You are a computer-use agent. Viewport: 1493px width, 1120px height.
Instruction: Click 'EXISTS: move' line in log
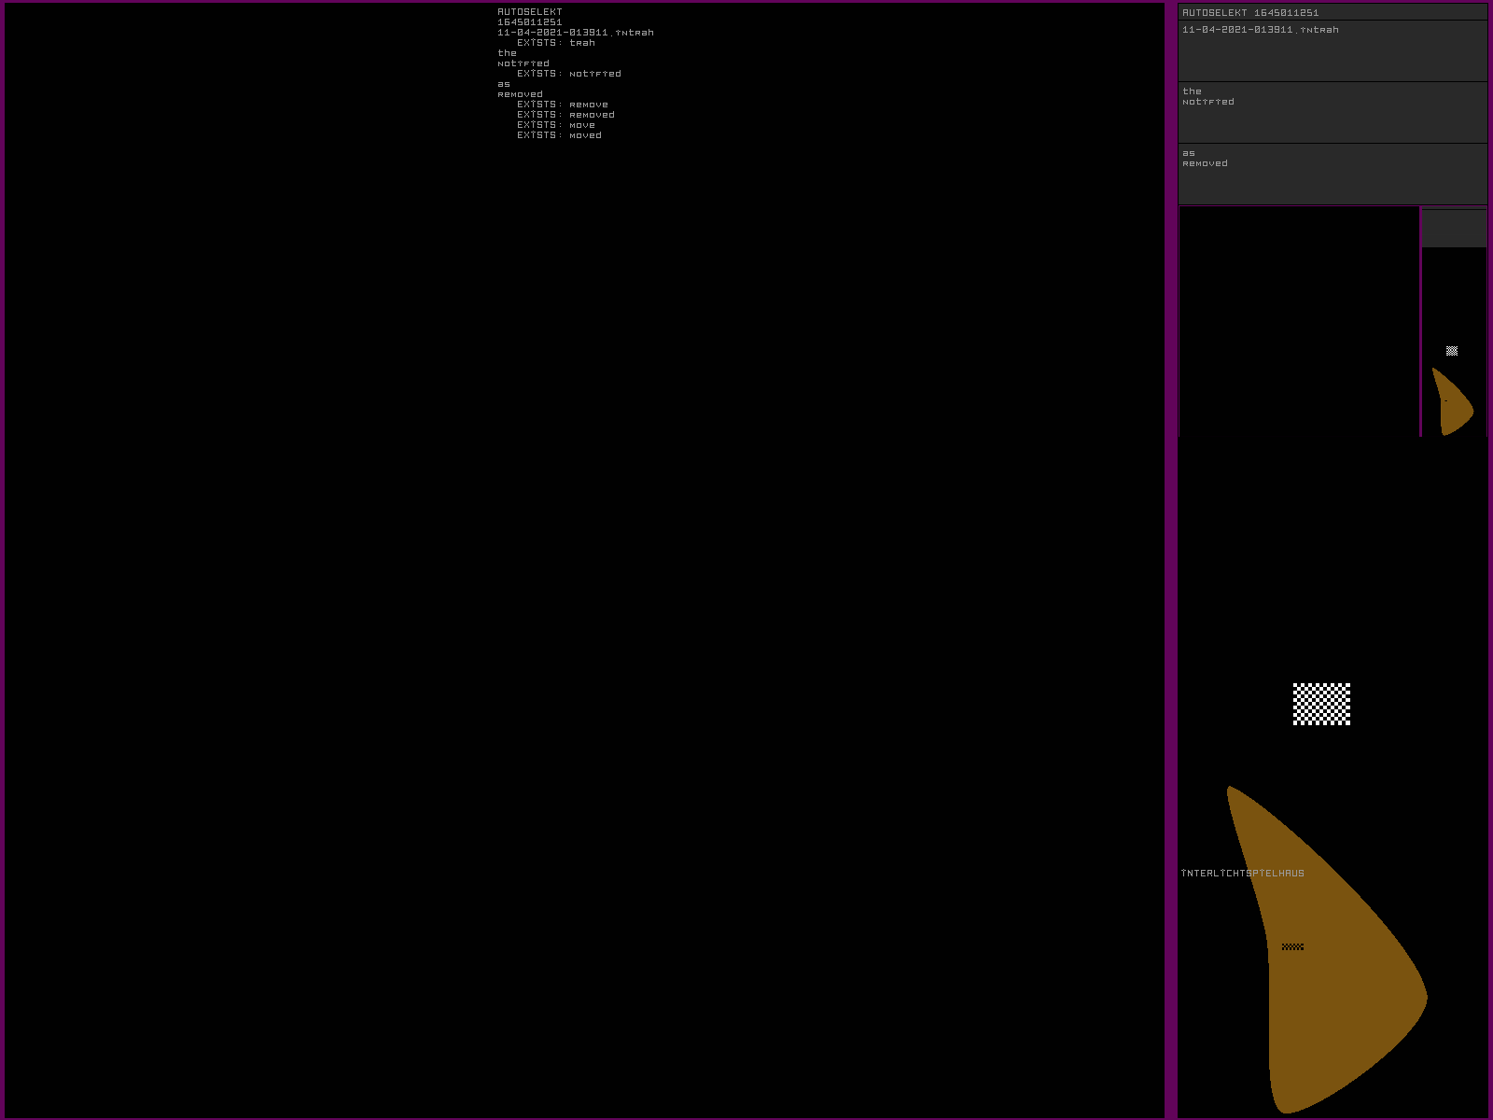click(556, 125)
